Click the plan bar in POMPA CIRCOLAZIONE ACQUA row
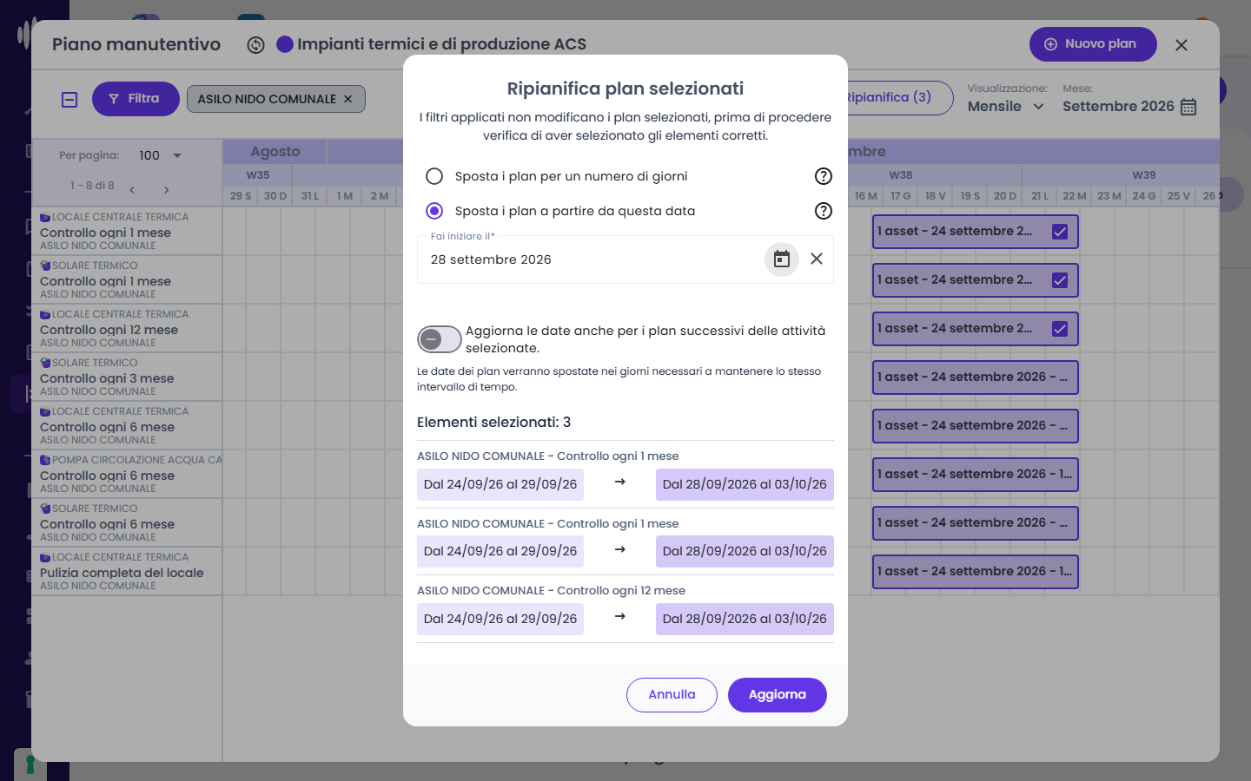The image size is (1251, 781). [976, 475]
